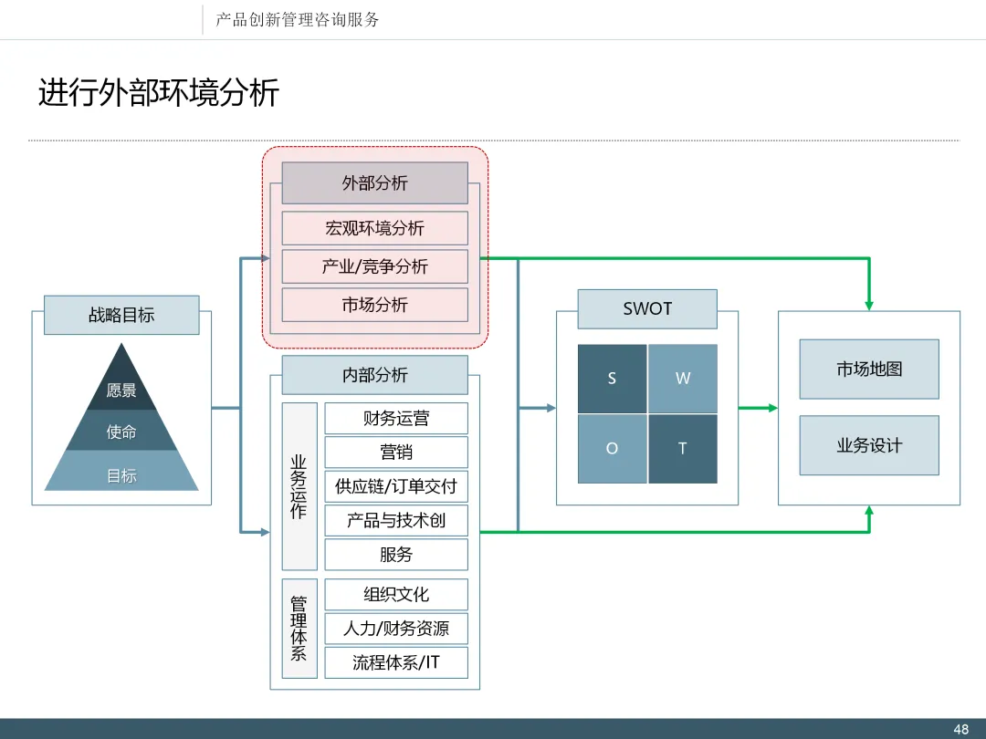Select the 营销 box
The image size is (986, 739).
point(396,453)
